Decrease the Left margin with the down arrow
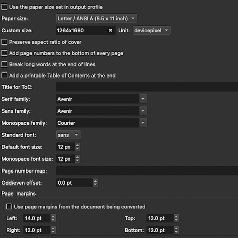This screenshot has width=238, height=238. coord(53,220)
